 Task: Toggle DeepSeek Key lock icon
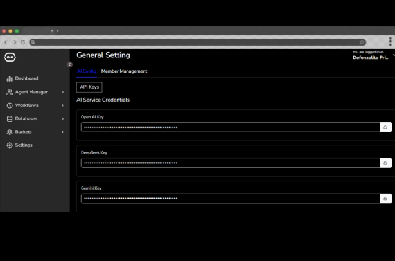(385, 163)
